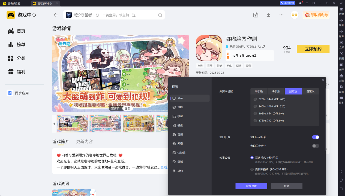
Task: Click the 保存设置 button
Action: [251, 186]
